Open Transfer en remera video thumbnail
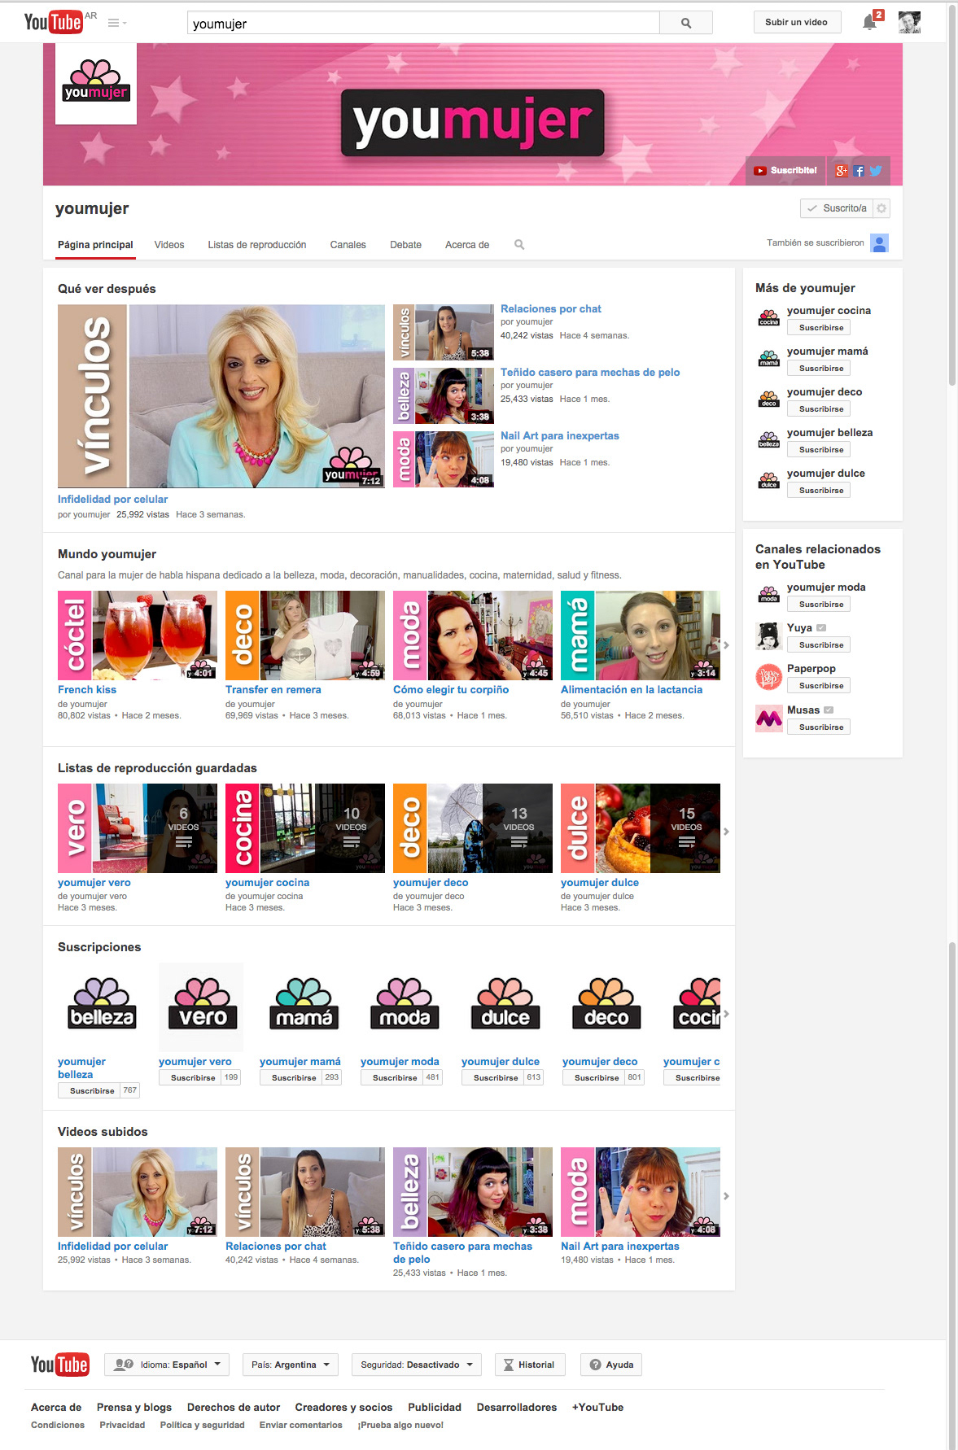 [x=305, y=635]
